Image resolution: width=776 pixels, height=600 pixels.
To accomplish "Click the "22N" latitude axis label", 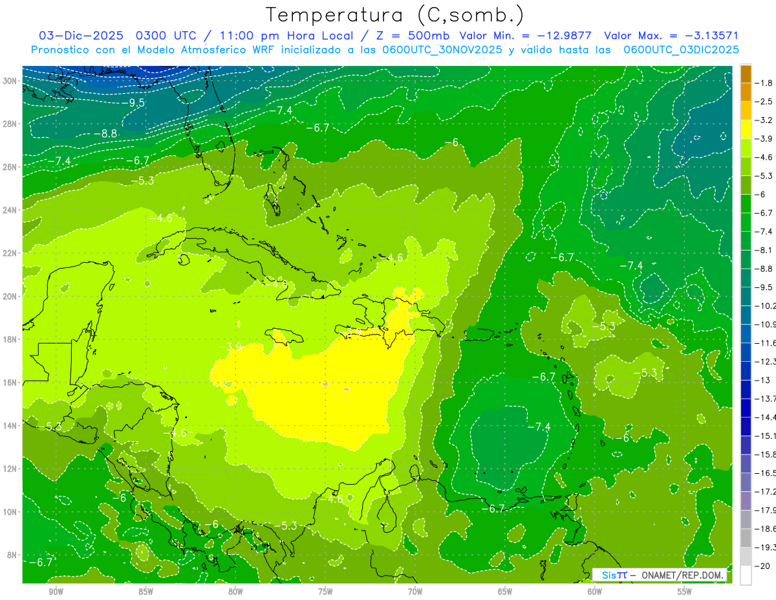I will [10, 253].
